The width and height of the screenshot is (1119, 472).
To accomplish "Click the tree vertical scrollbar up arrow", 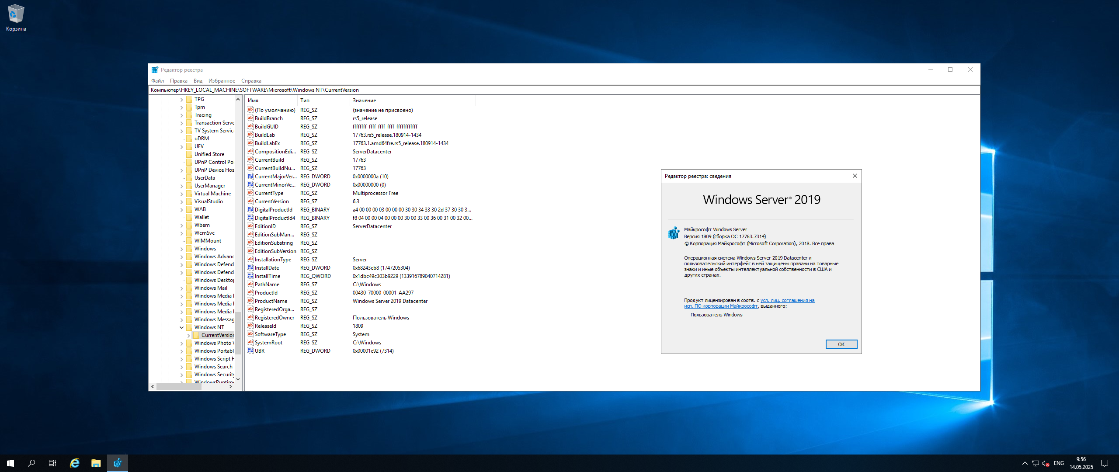I will point(238,99).
